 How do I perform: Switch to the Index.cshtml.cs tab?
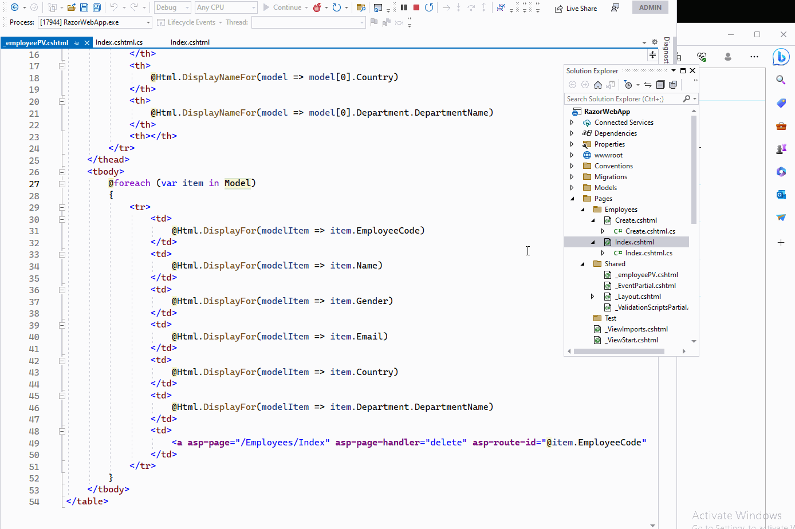pos(119,42)
